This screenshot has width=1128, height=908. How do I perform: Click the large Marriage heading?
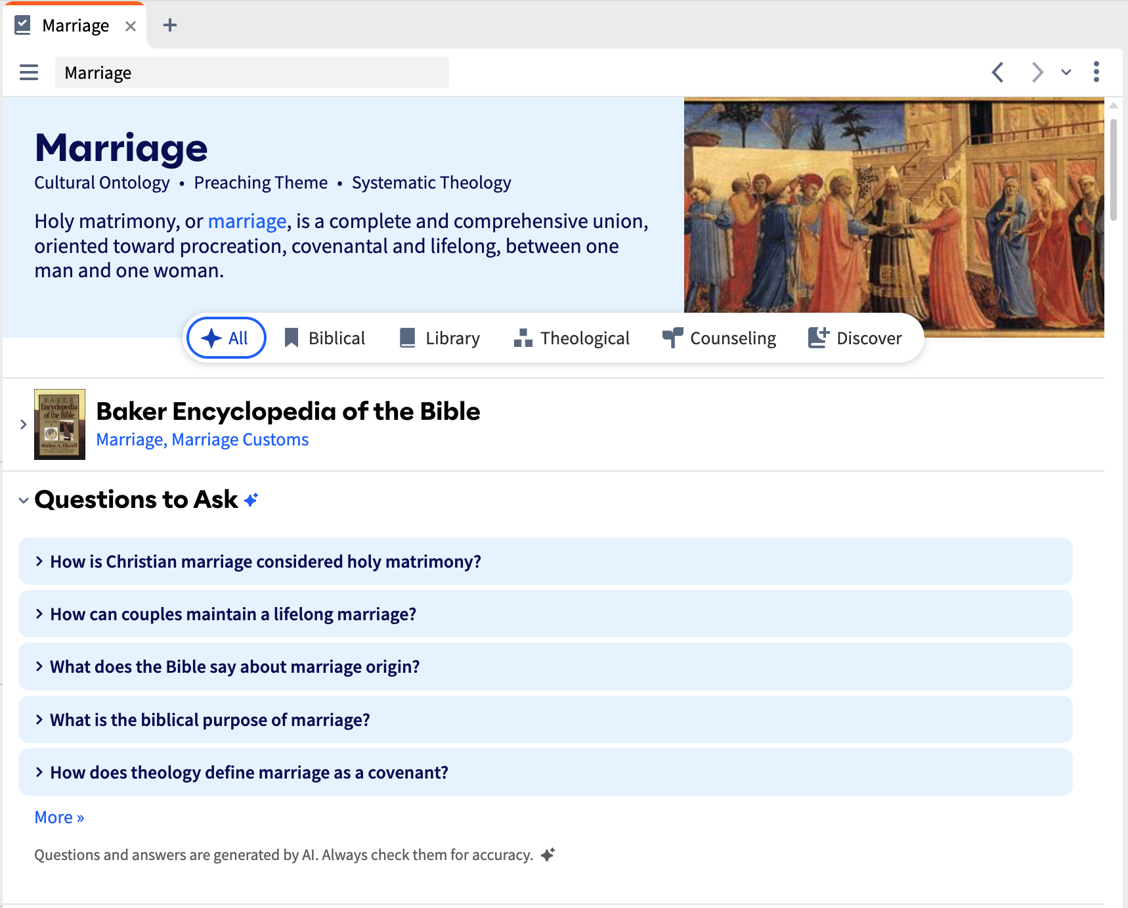[x=121, y=148]
